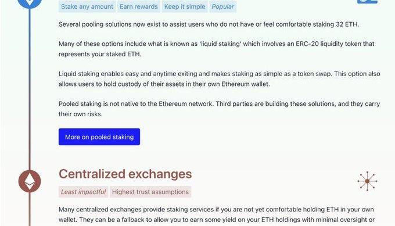Click the Least impactful tag
This screenshot has height=226, width=395.
coord(84,192)
